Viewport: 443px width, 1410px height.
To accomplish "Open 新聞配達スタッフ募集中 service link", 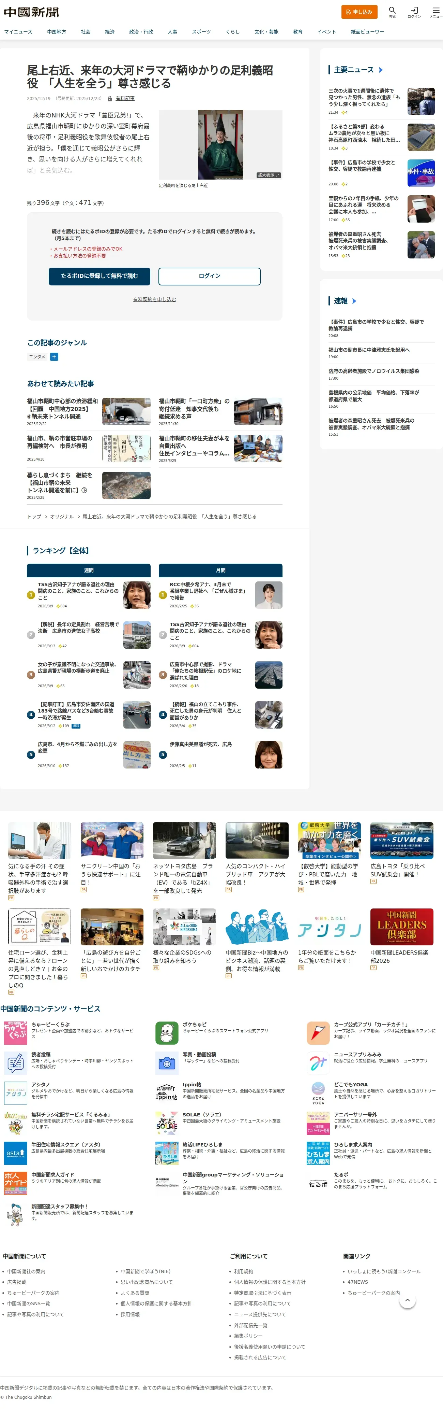I will click(60, 1207).
